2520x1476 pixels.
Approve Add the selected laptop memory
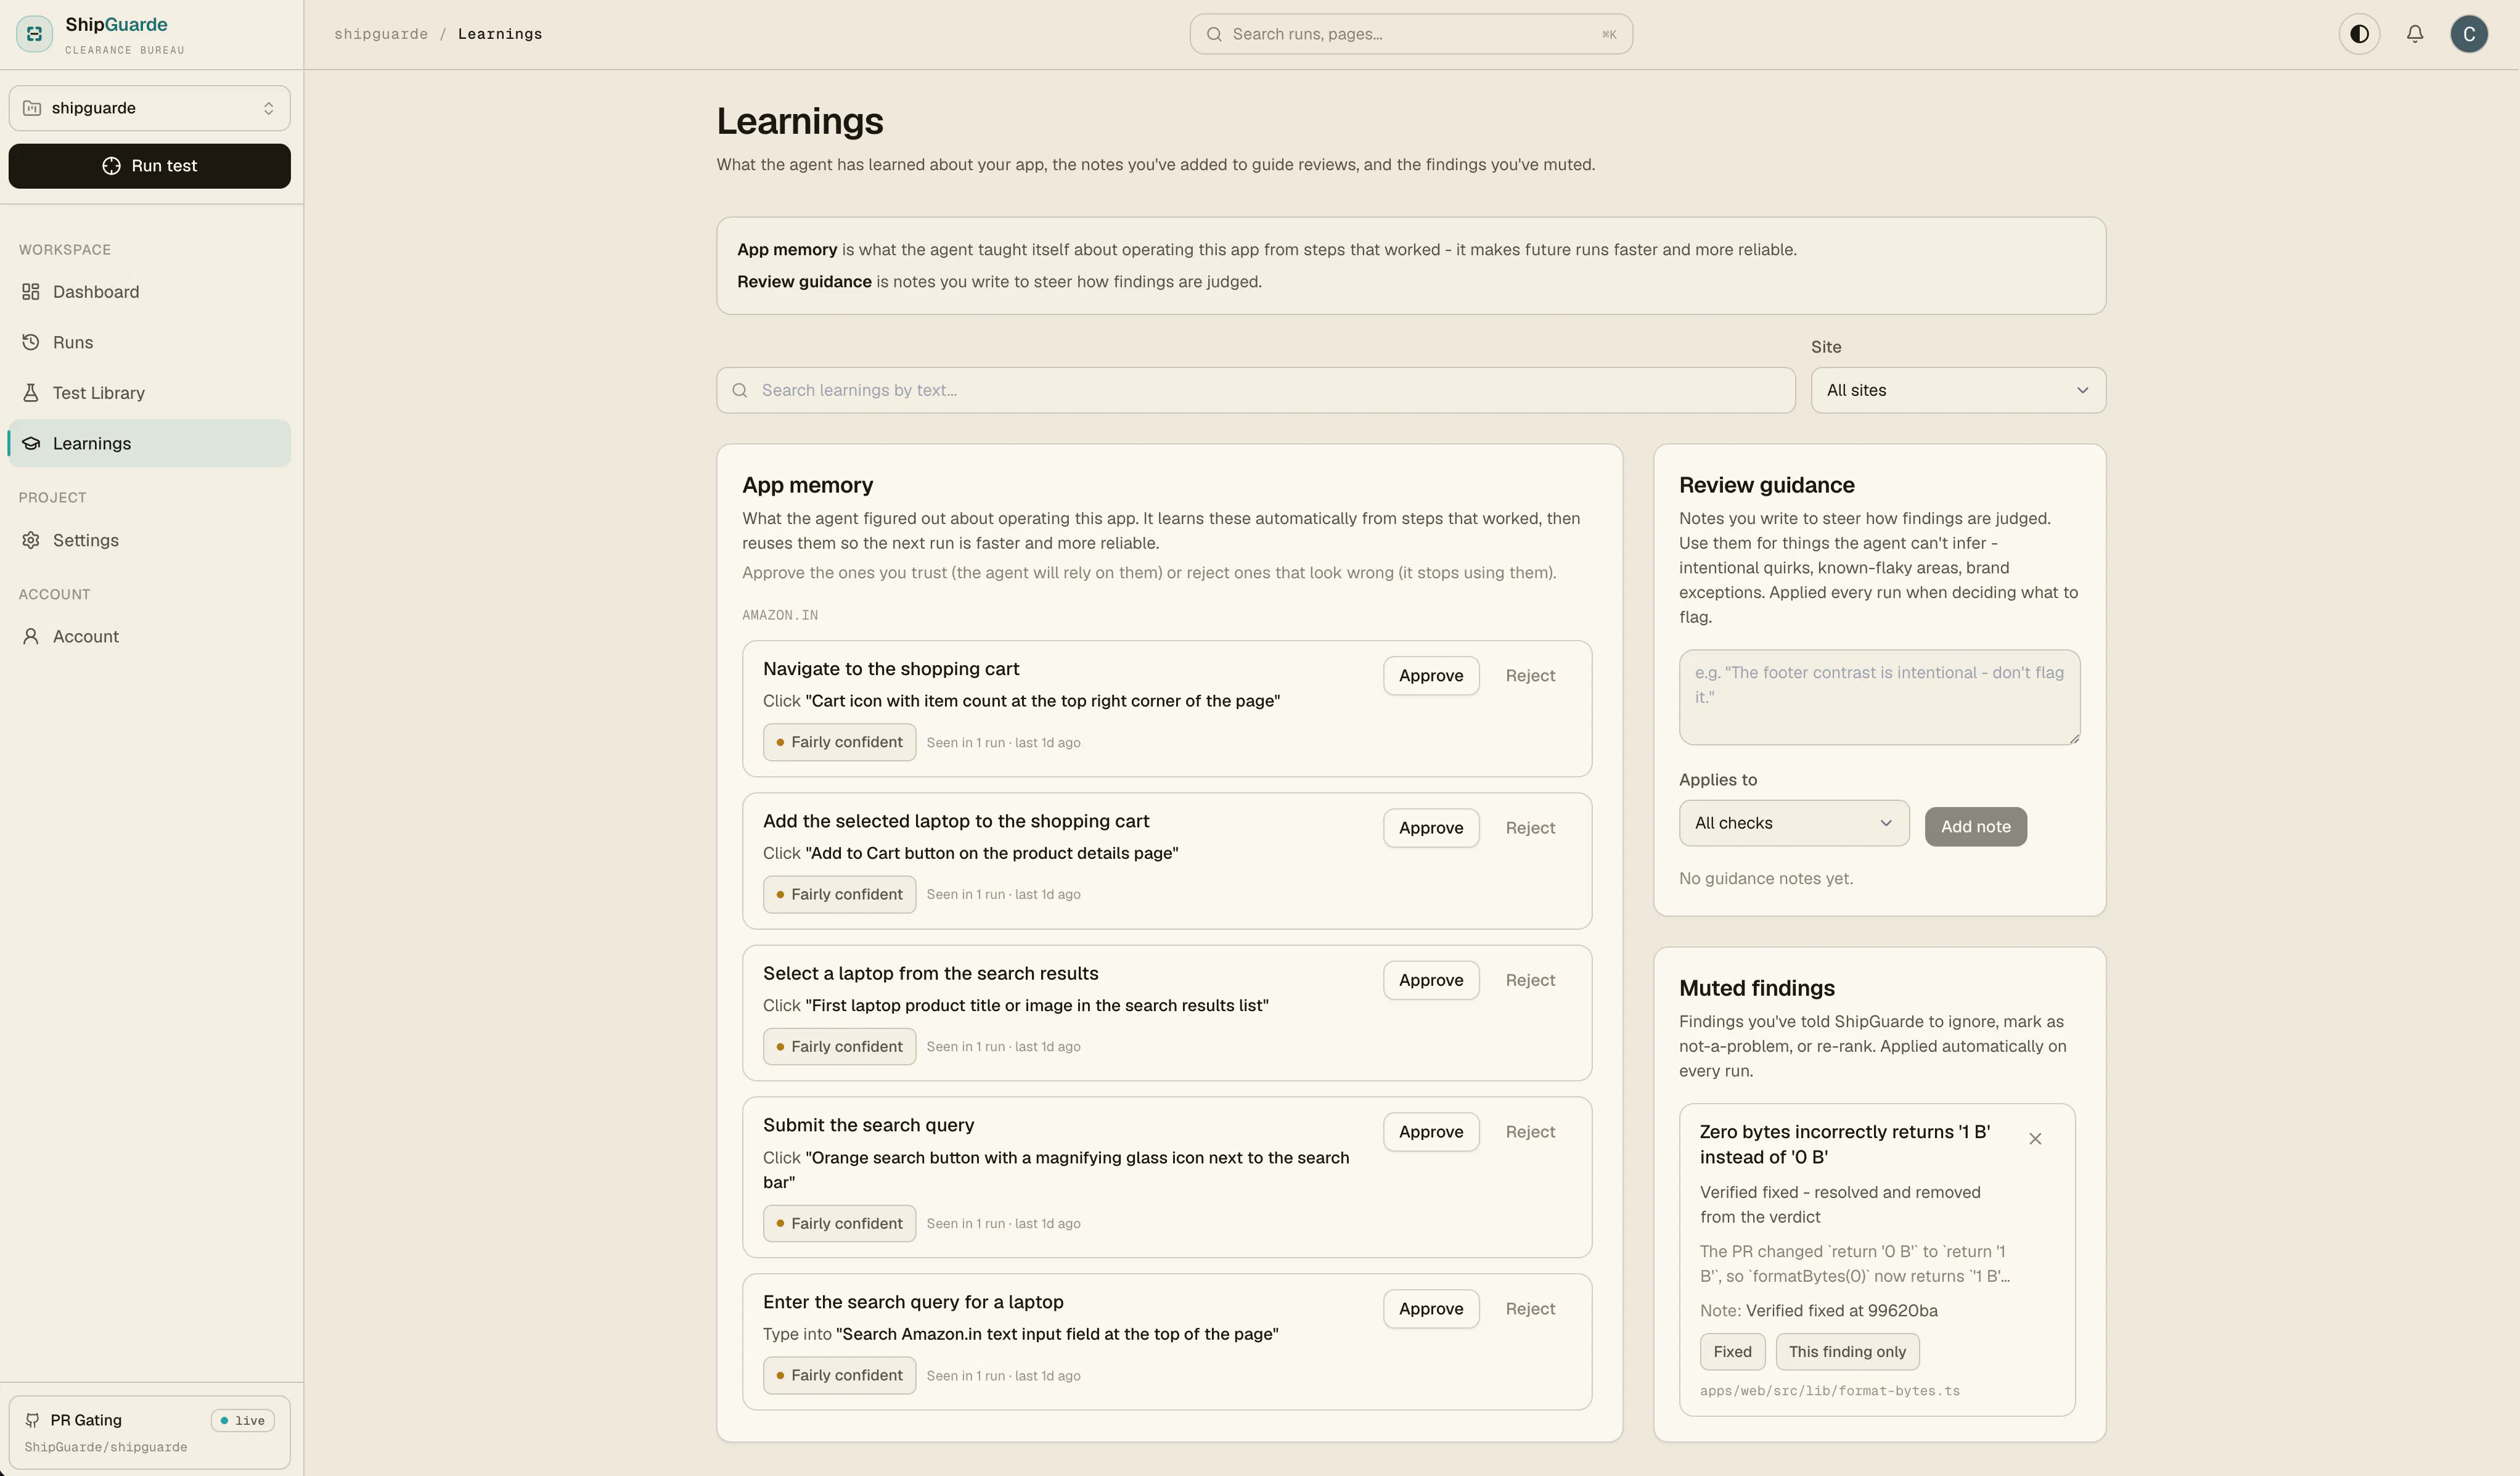(x=1430, y=828)
